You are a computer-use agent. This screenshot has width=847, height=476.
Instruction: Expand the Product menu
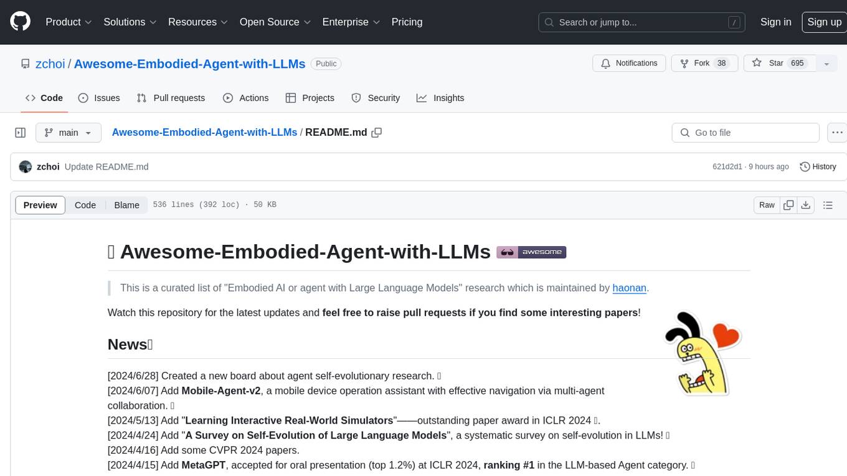tap(69, 22)
